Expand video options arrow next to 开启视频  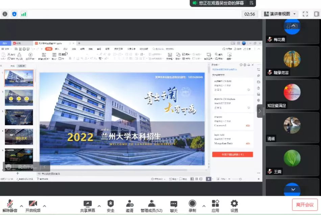[44, 206]
